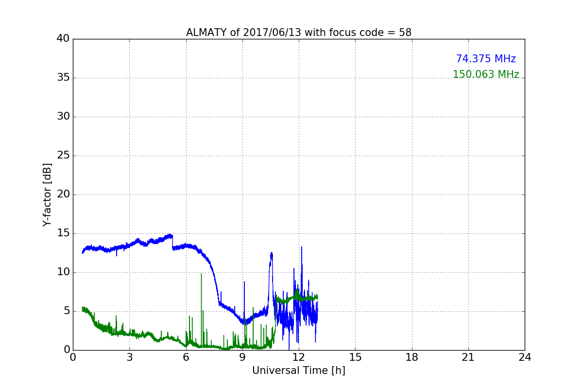Click y-axis tick label 30
This screenshot has width=583, height=389.
63,117
